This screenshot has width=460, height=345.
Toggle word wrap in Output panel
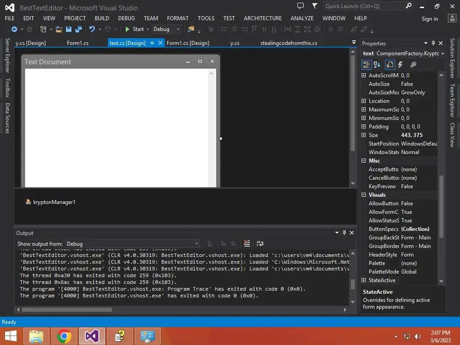(x=260, y=243)
